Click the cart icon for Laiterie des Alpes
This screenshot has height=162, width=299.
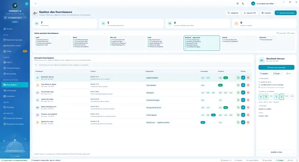coord(238,100)
